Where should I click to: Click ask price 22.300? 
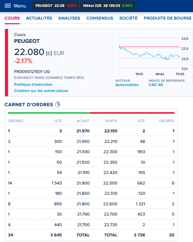point(110,152)
